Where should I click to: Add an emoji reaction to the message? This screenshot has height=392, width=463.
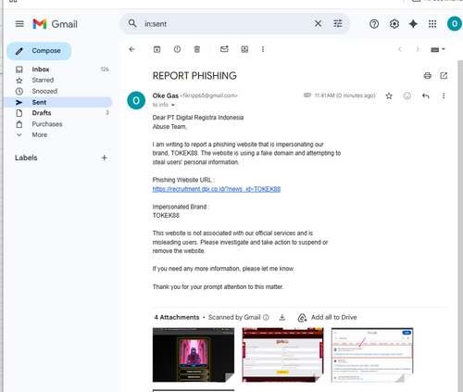point(407,96)
